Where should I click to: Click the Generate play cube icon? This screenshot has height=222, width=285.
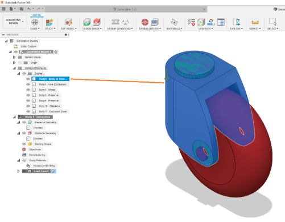(201, 22)
